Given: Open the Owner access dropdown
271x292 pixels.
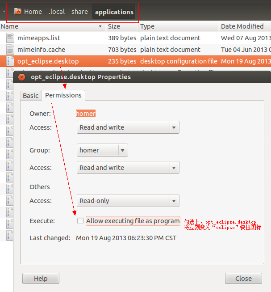Looking at the screenshot, I should 128,127.
